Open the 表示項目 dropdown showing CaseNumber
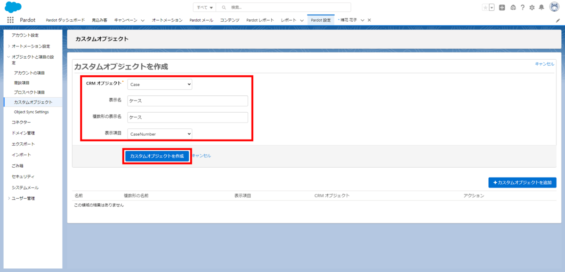Image resolution: width=565 pixels, height=272 pixels. coord(160,134)
